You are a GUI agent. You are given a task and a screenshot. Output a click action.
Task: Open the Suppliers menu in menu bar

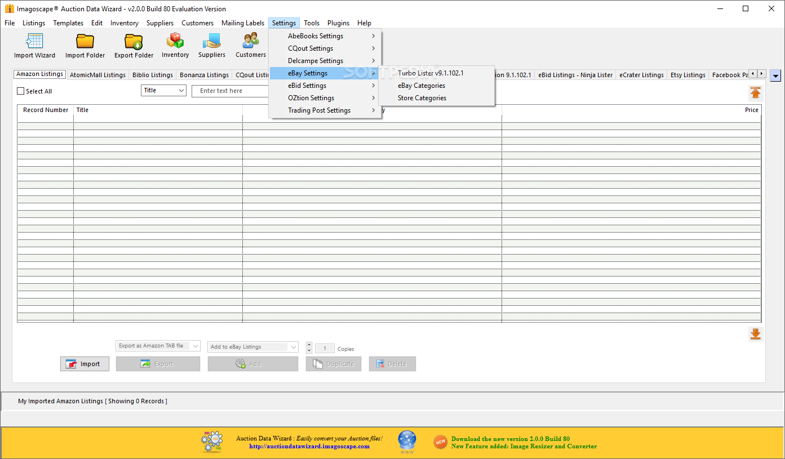click(x=160, y=23)
